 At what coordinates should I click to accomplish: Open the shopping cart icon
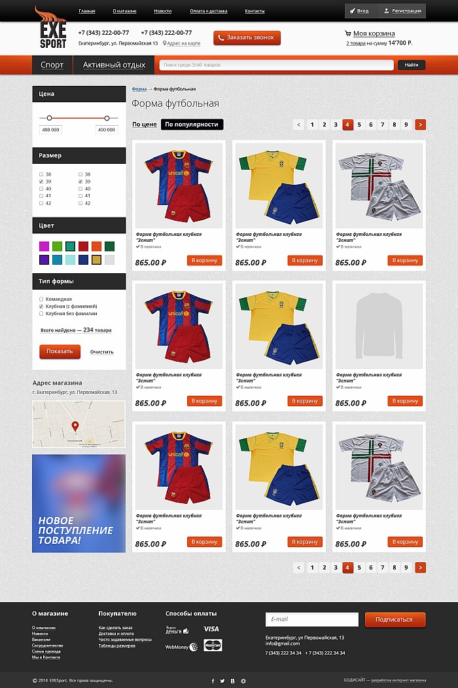tap(347, 33)
